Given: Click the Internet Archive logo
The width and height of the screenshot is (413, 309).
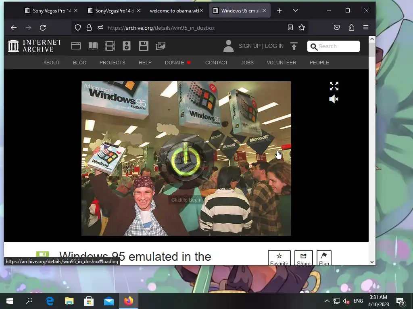Looking at the screenshot, I should [35, 46].
